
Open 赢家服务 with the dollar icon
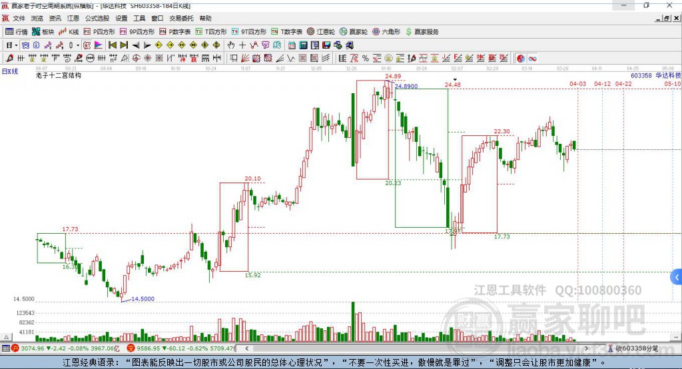click(422, 32)
